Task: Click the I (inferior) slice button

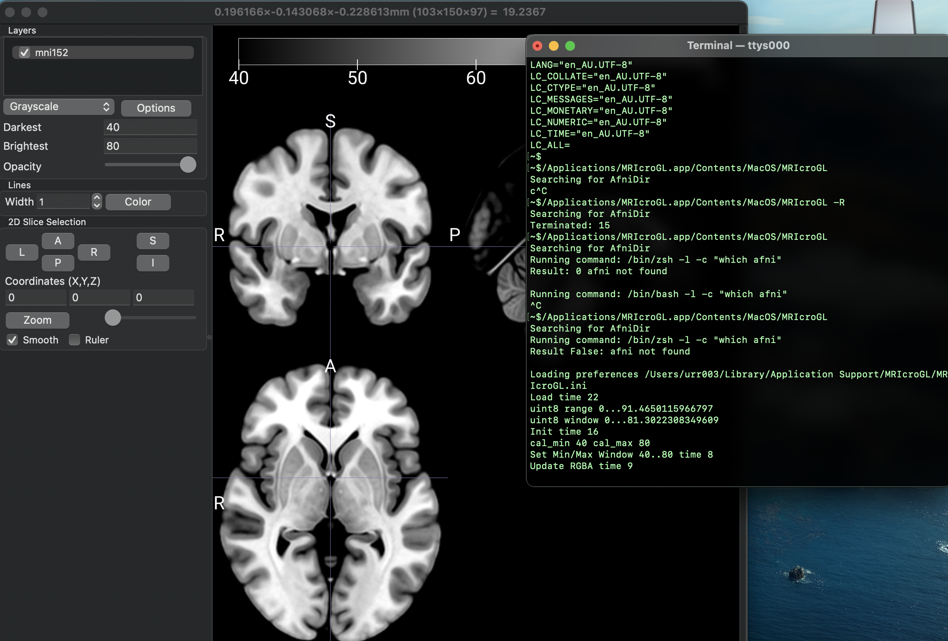Action: 153,263
